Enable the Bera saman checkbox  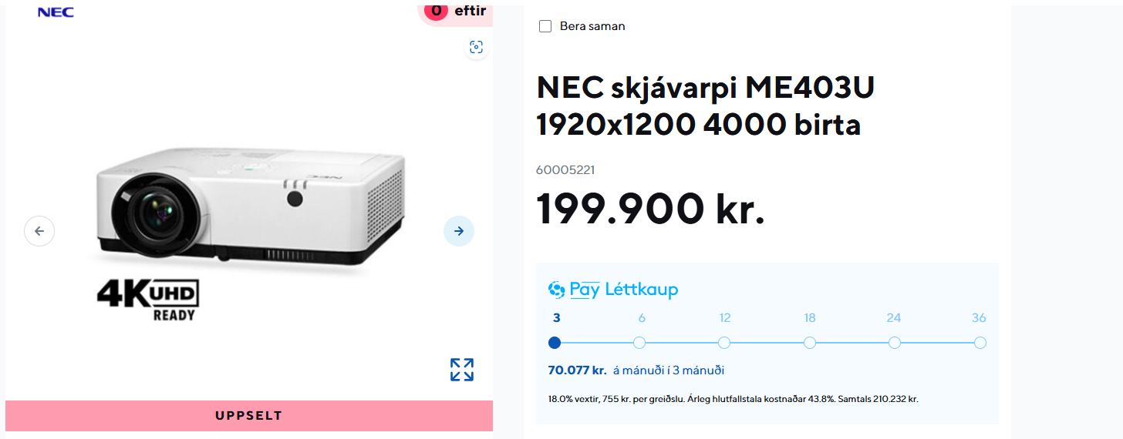click(545, 26)
